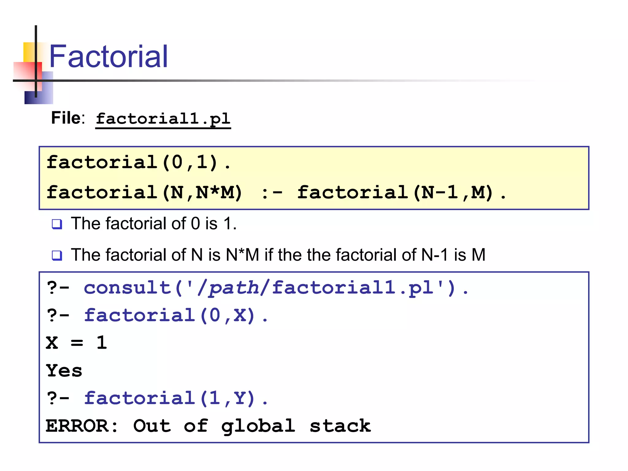The height and width of the screenshot is (471, 628).
Task: Select the consult('/path/factorial1.pl') query line
Action: pyautogui.click(x=257, y=288)
